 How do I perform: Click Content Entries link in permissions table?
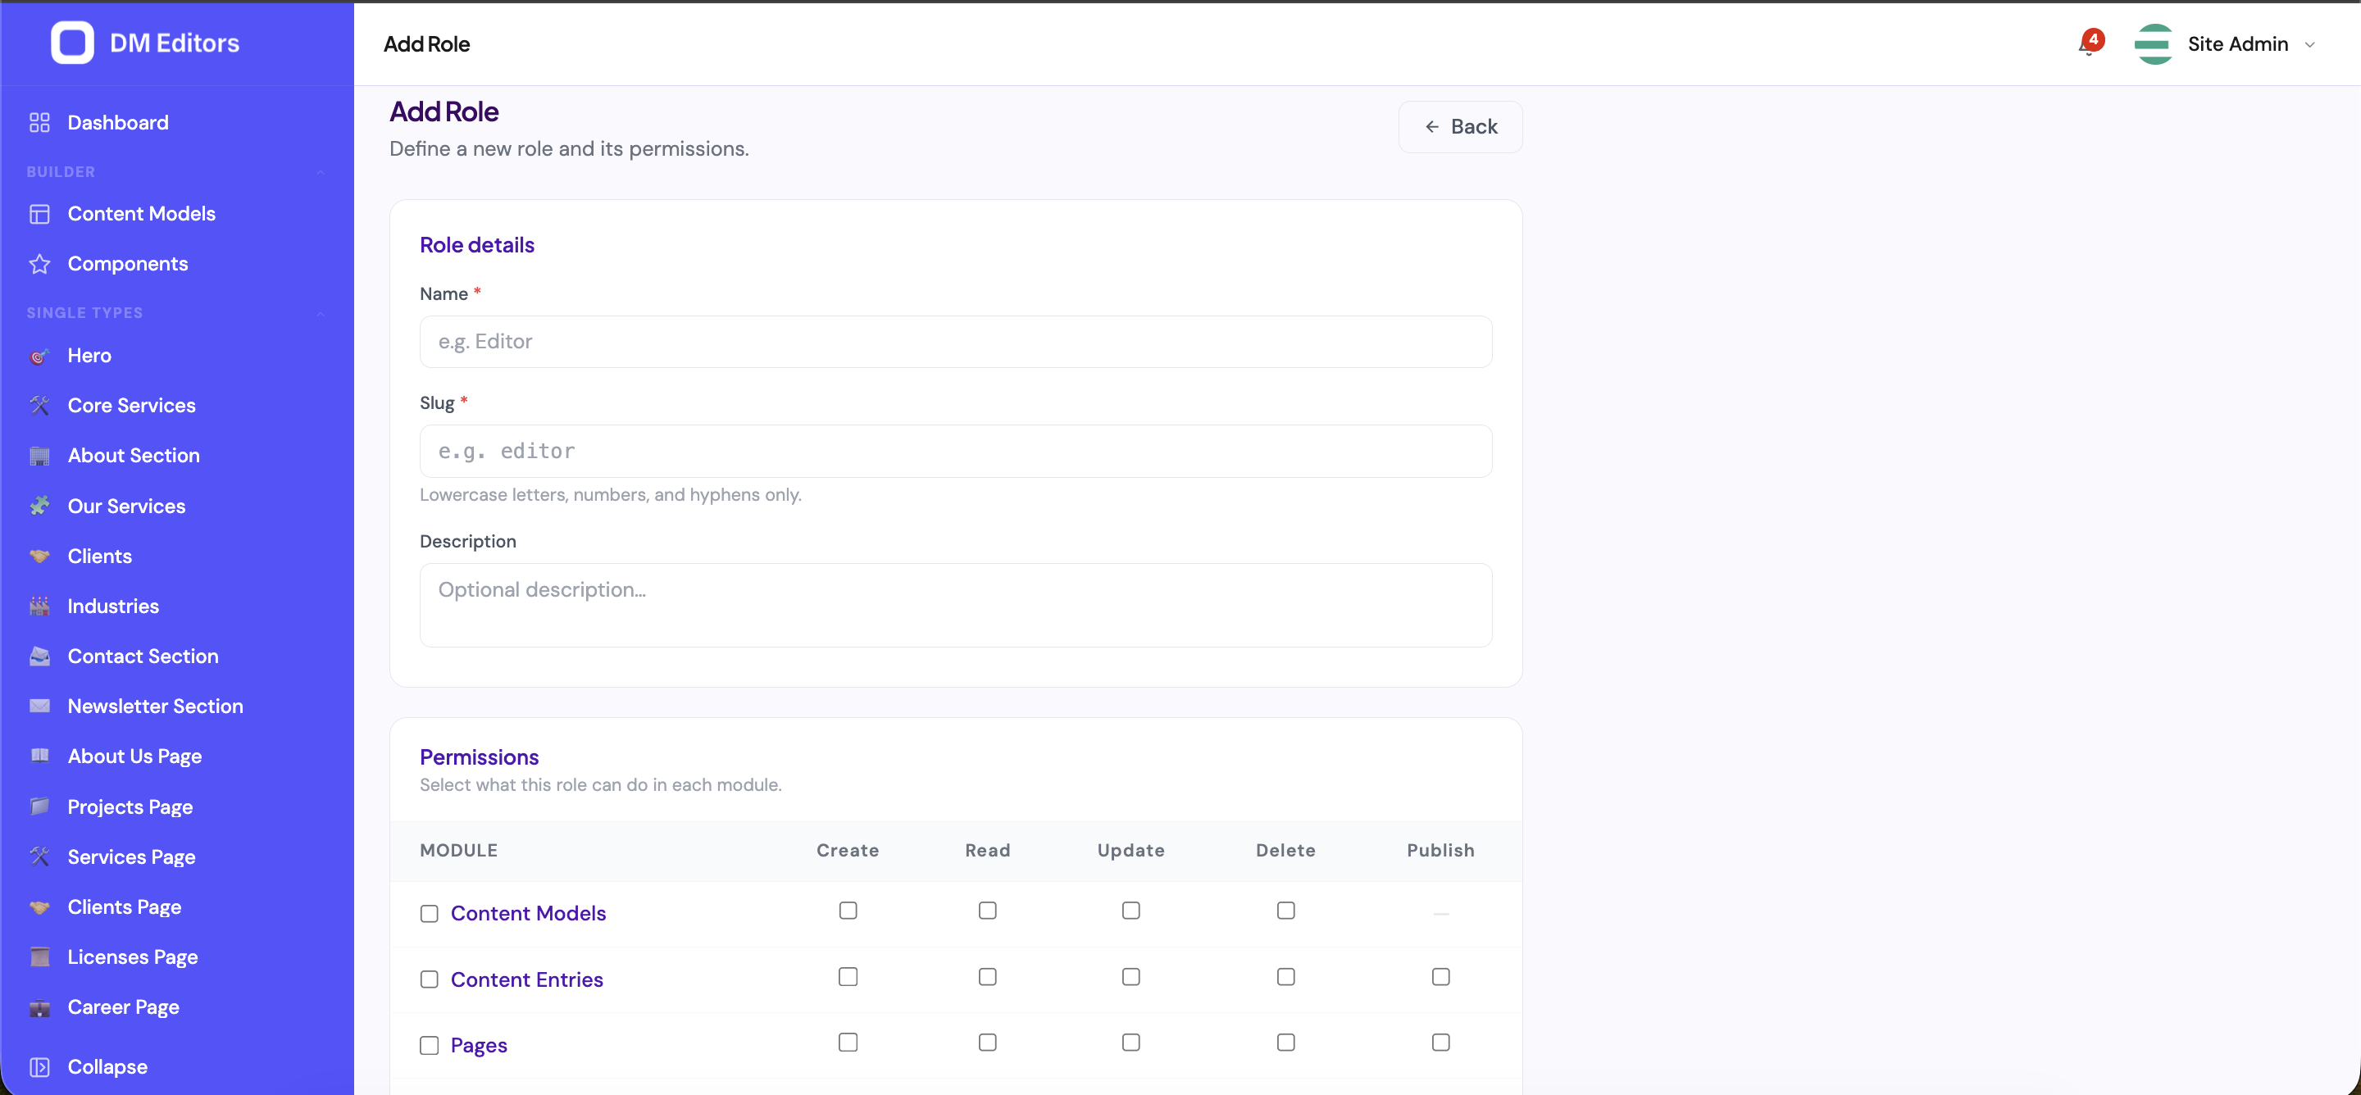(527, 979)
